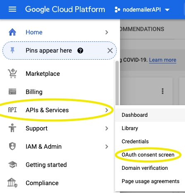Click the Google Cloud Platform title
The height and width of the screenshot is (193, 185).
[65, 10]
